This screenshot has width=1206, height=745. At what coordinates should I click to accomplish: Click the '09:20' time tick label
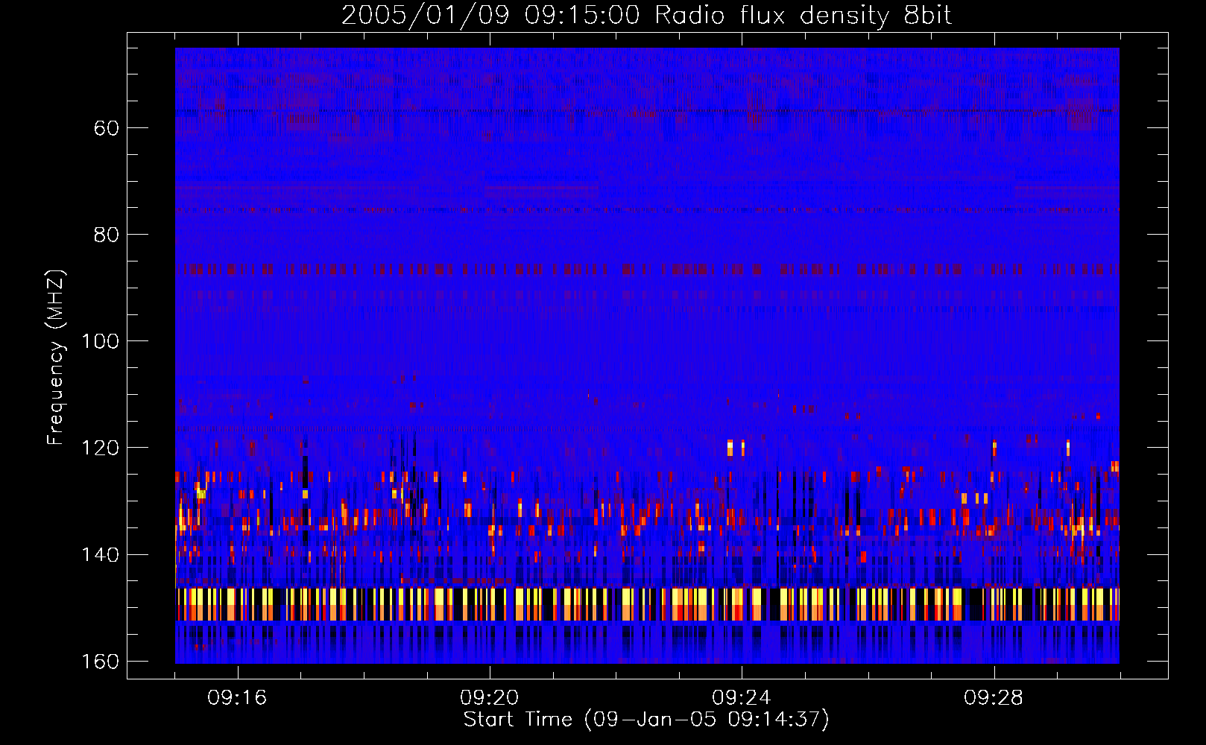pos(489,698)
